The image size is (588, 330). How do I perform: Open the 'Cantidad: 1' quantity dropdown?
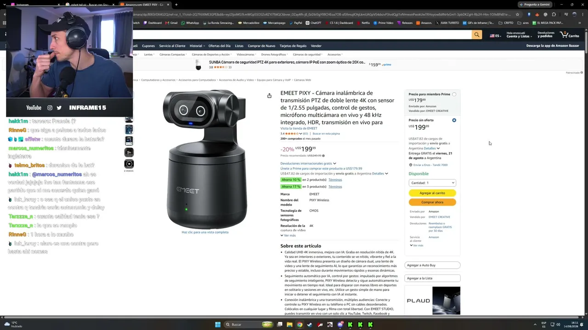coord(432,183)
